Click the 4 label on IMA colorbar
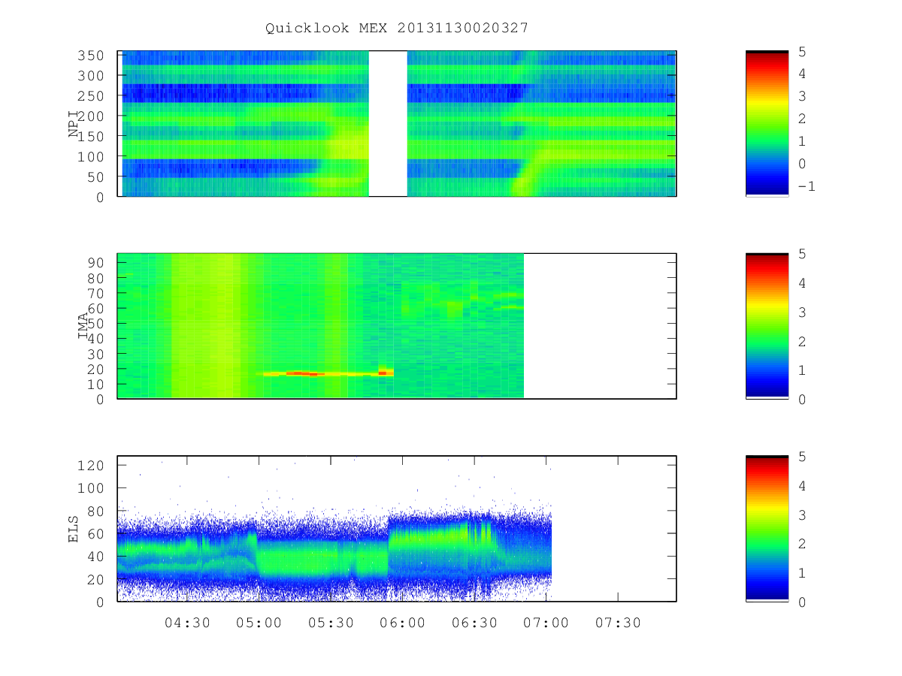The width and height of the screenshot is (902, 676). (x=802, y=283)
